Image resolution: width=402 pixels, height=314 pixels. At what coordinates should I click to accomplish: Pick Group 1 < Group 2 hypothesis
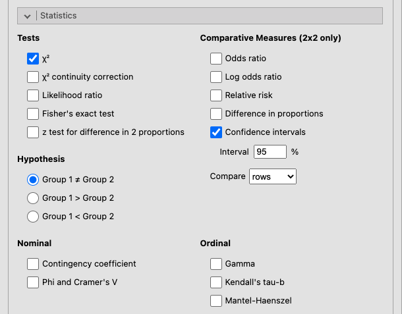pyautogui.click(x=33, y=217)
